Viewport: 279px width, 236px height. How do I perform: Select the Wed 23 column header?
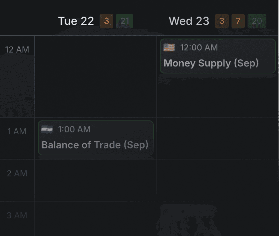tap(189, 21)
